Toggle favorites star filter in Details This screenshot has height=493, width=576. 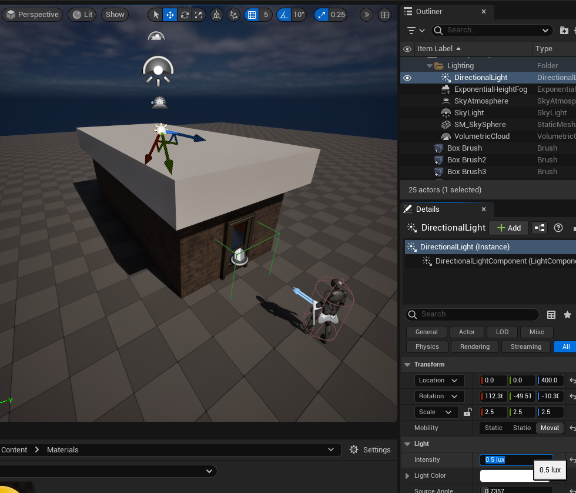[x=567, y=315]
